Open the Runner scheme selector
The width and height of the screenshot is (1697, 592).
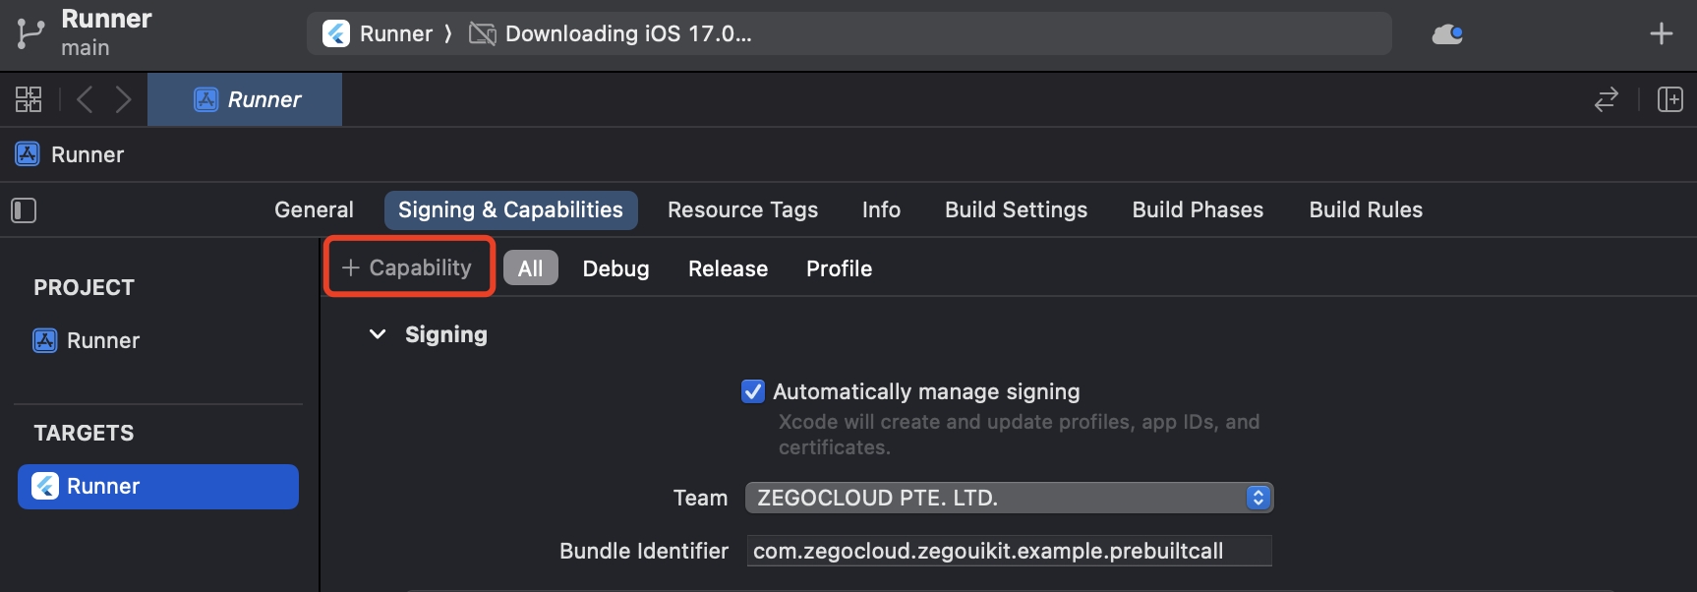[379, 33]
